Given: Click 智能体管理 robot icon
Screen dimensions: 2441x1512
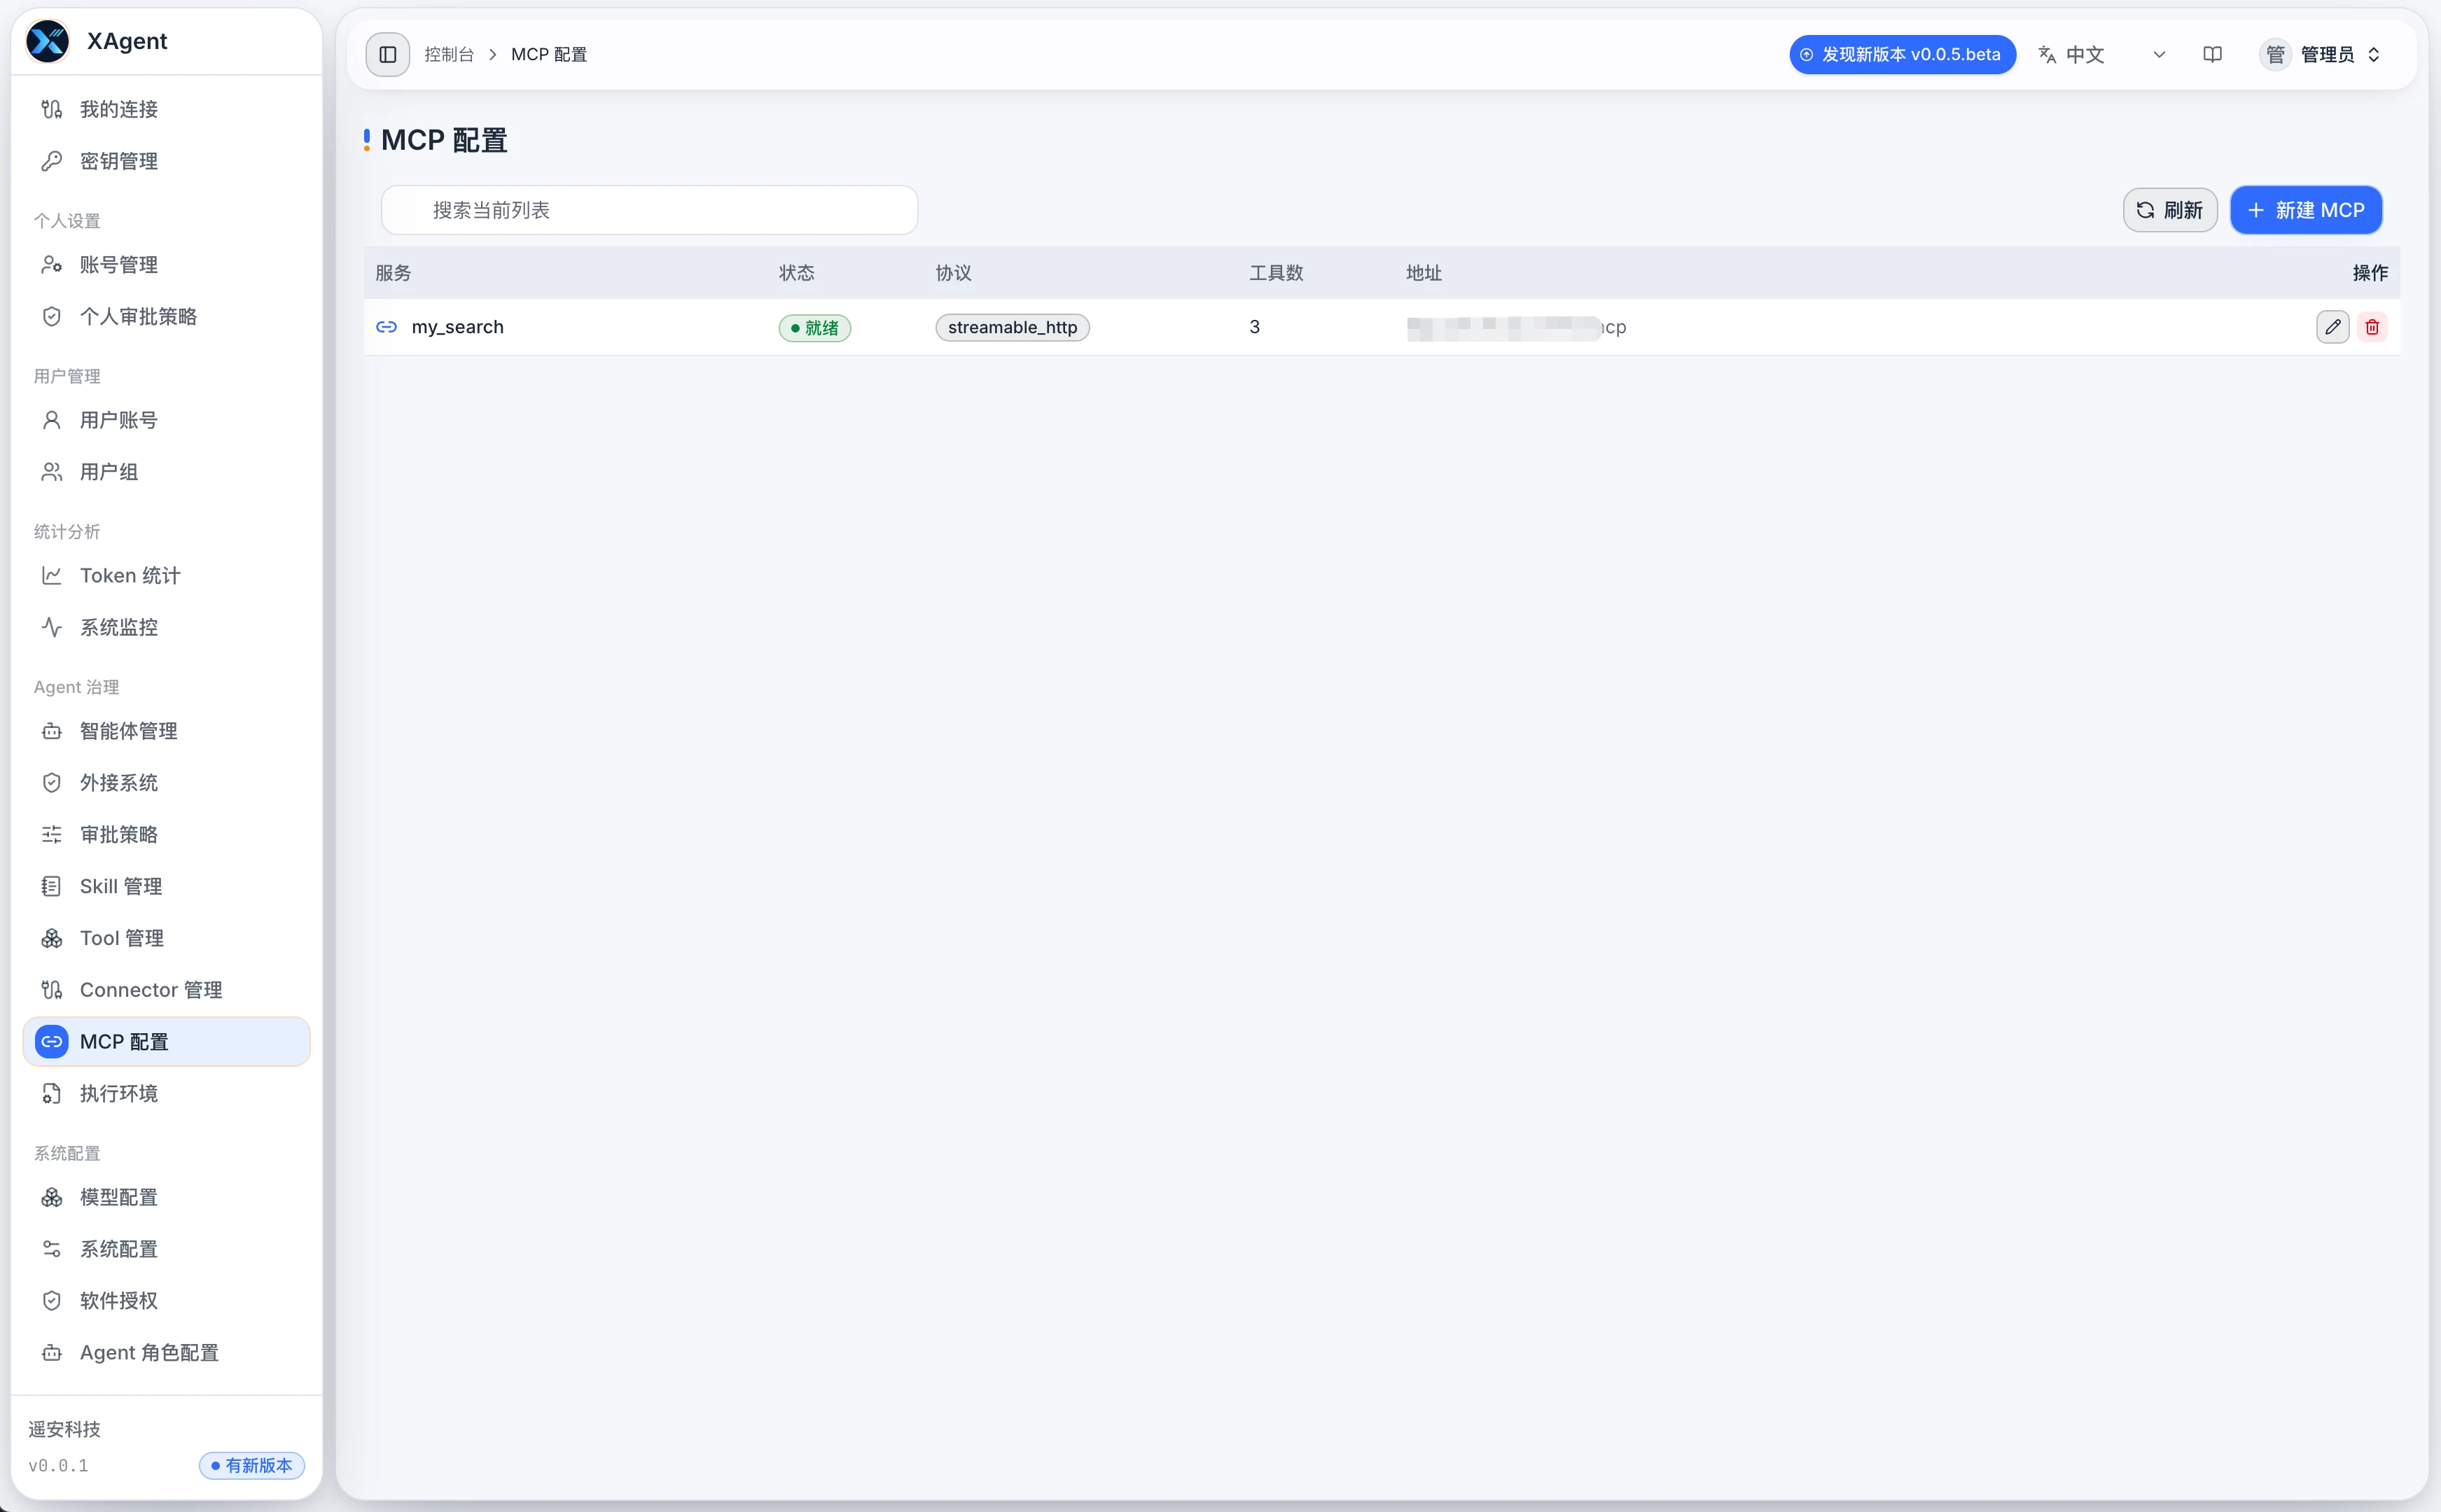Looking at the screenshot, I should point(52,731).
